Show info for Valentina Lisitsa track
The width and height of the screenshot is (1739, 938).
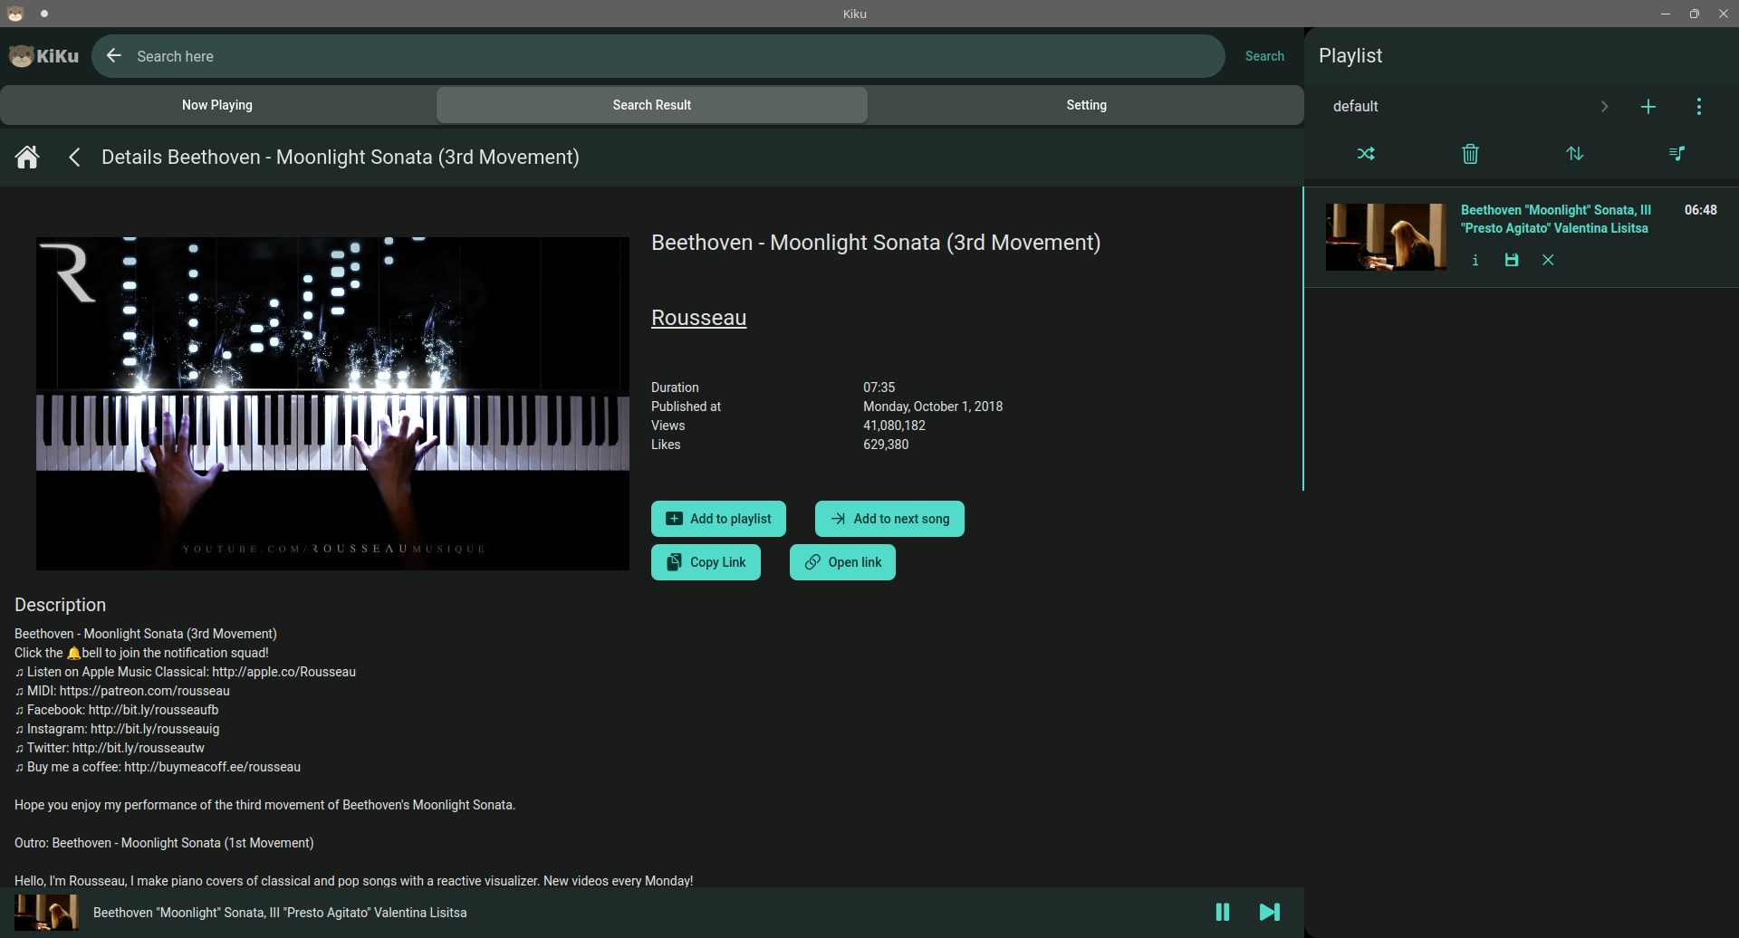[1475, 261]
